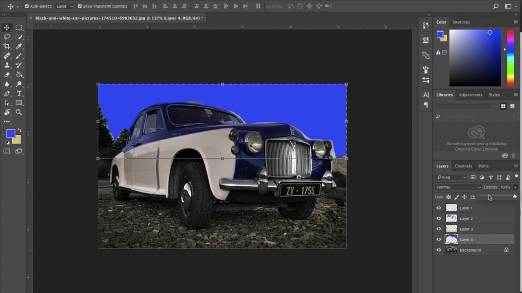This screenshot has height=293, width=522.
Task: Open the Auto-Select Layer dropdown
Action: click(64, 6)
